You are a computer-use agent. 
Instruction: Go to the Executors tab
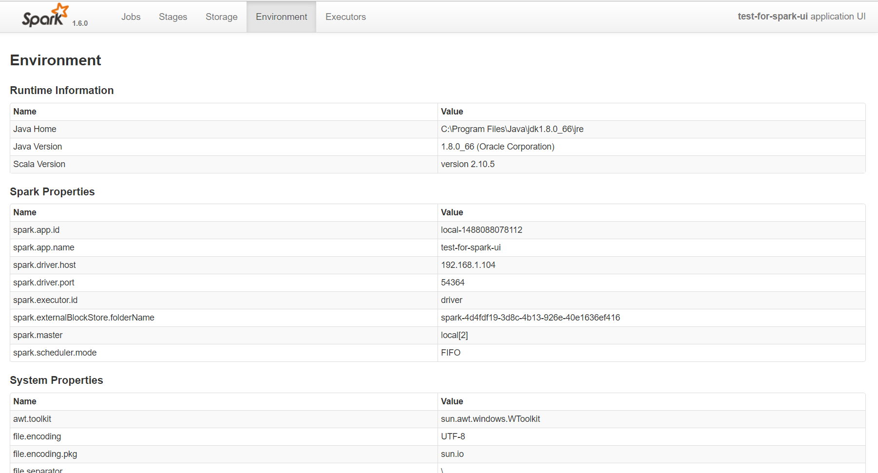click(x=345, y=17)
